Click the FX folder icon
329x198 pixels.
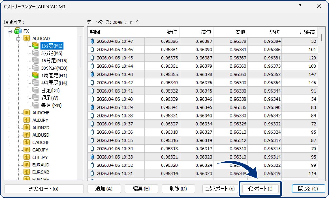tap(18, 31)
